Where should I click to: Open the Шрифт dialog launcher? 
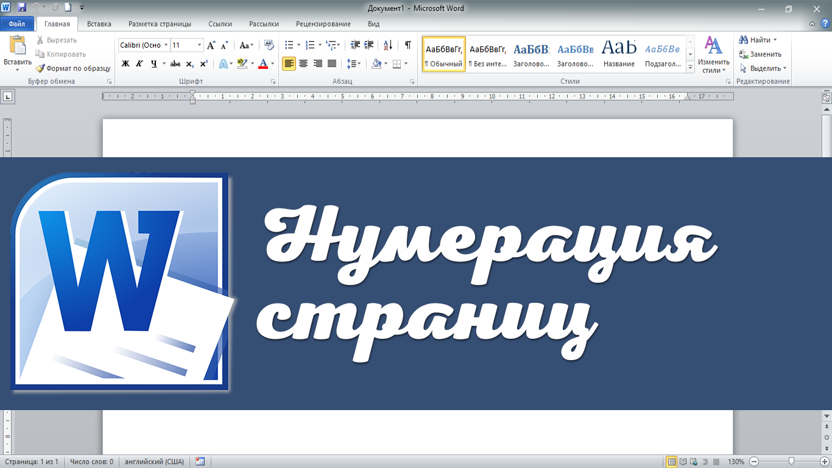click(272, 82)
